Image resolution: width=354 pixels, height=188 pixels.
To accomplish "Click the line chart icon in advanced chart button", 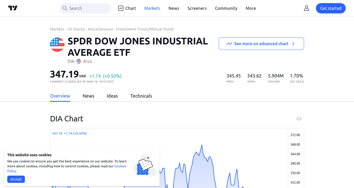I will [x=229, y=44].
